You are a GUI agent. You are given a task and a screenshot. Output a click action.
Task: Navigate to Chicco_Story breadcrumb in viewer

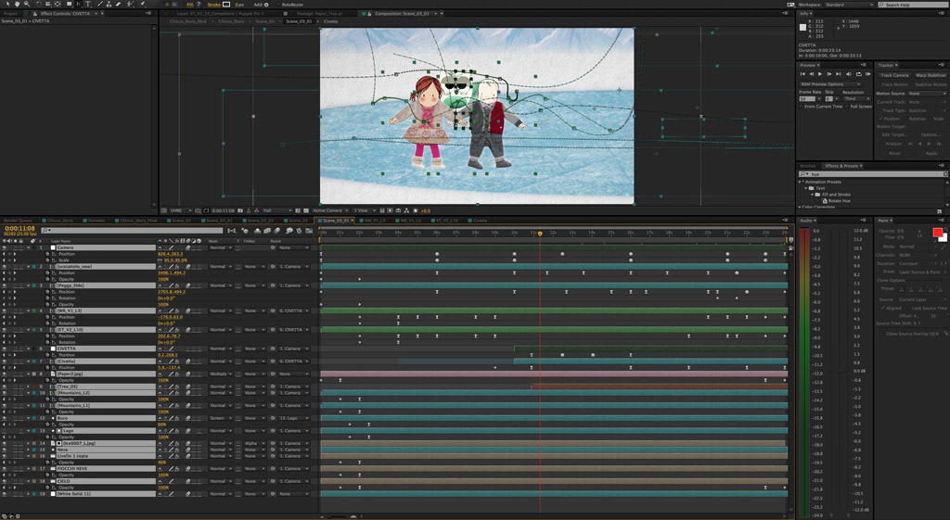[x=231, y=21]
